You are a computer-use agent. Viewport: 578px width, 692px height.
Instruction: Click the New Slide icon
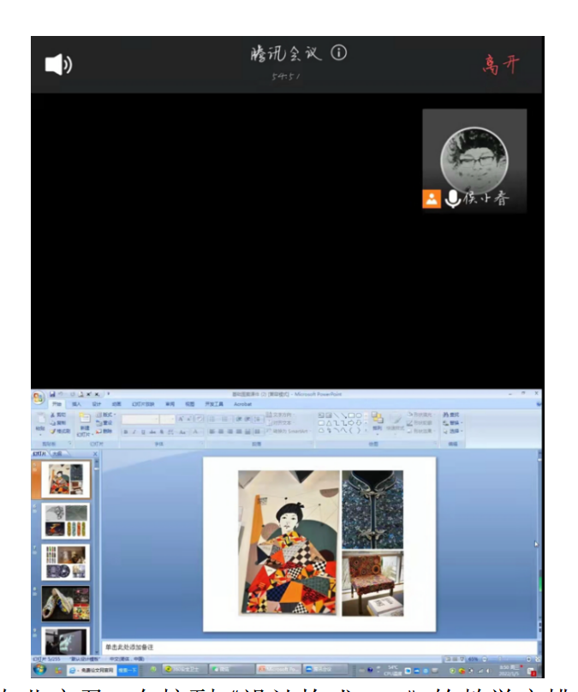point(85,423)
